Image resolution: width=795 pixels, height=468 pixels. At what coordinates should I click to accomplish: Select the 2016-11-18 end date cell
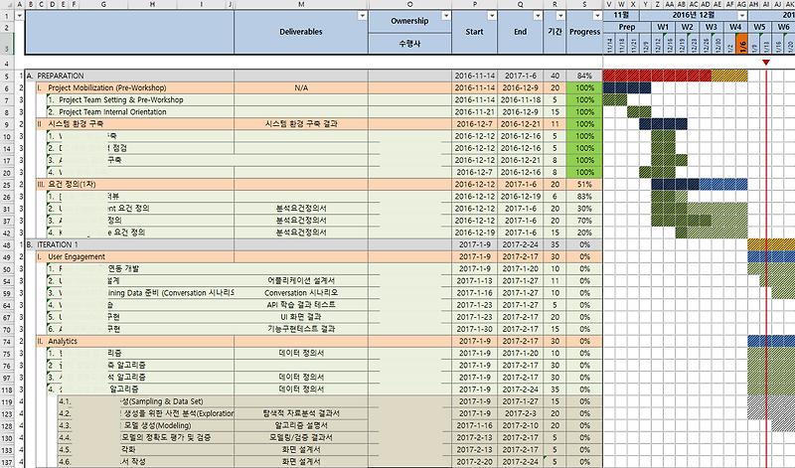[520, 100]
